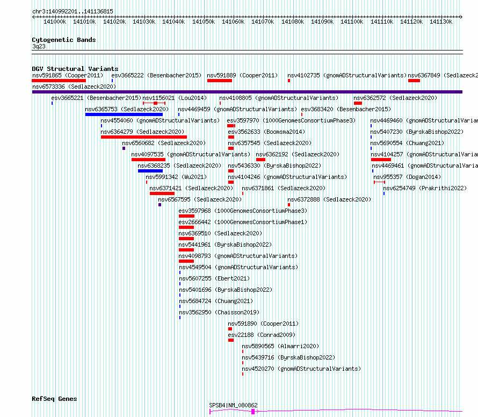478x417 pixels.
Task: Click nsv591890 (Cooper2011) label
Action: 263,323
